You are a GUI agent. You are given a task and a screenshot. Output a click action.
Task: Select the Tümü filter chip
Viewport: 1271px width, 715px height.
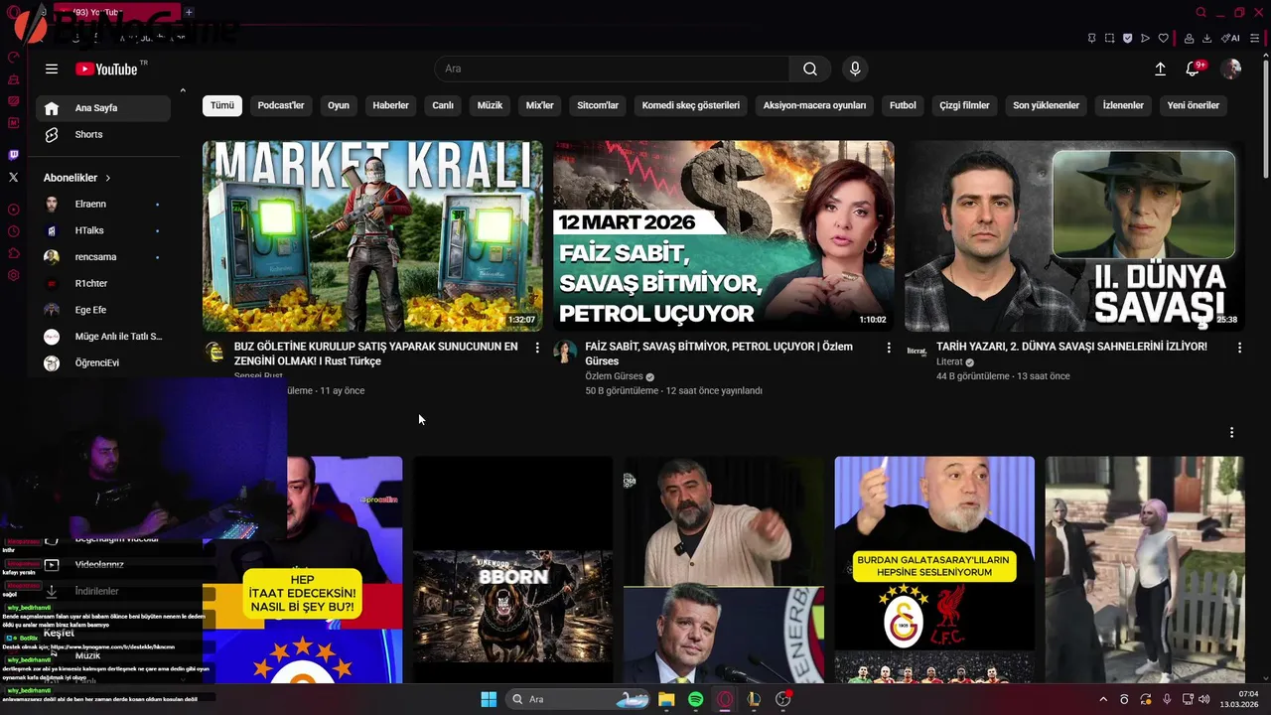[x=222, y=105]
